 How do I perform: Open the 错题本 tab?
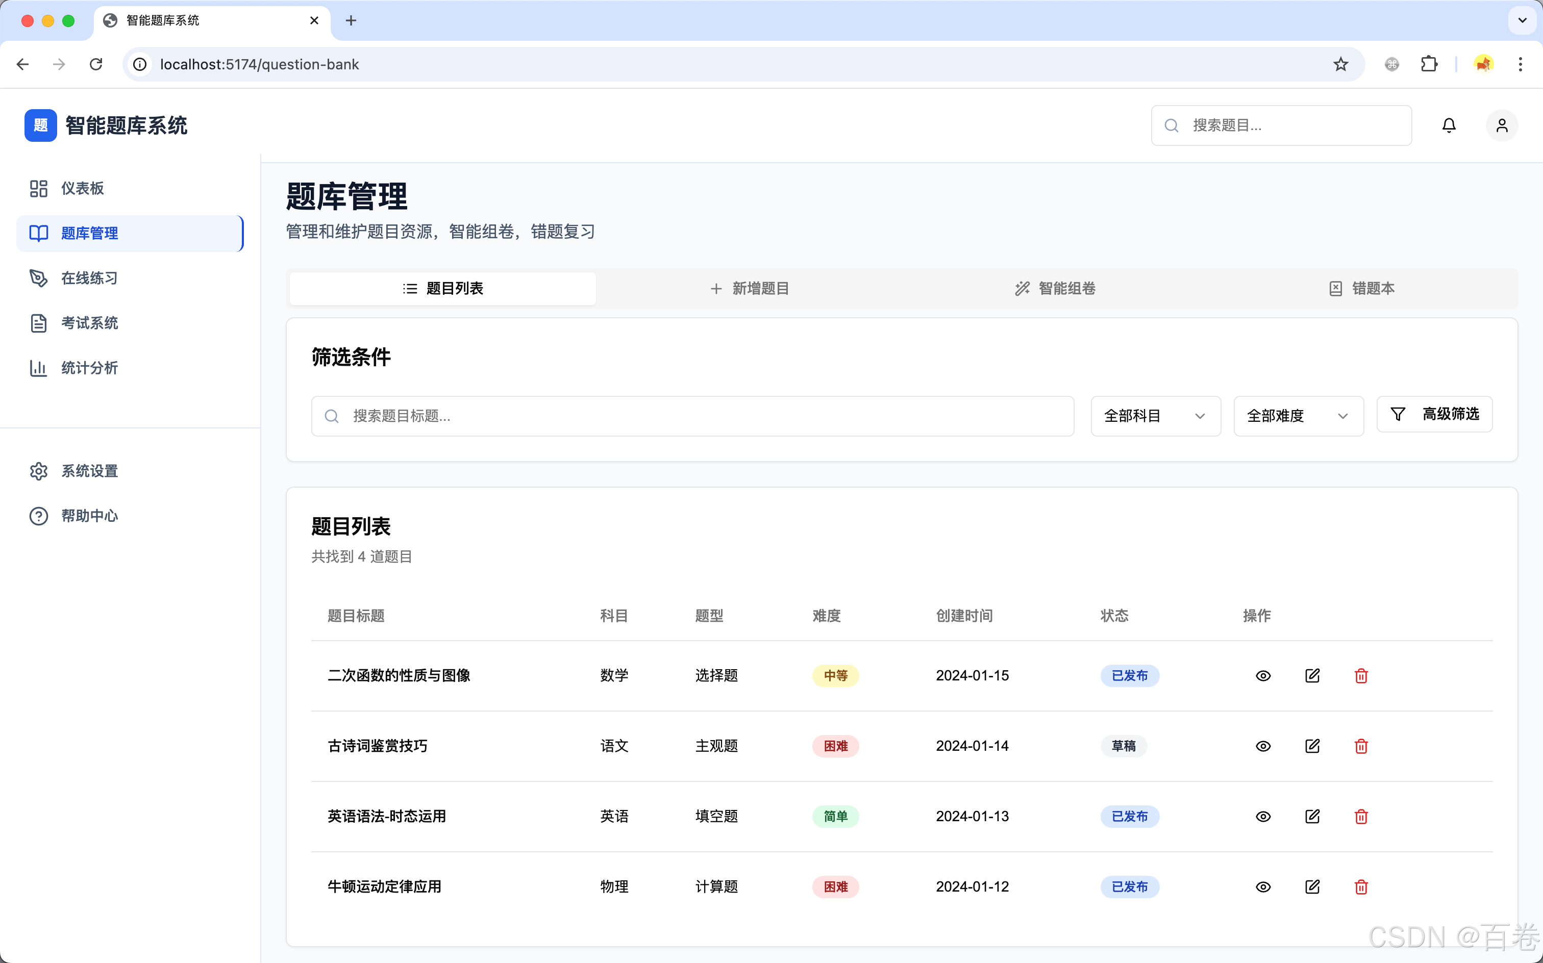[1361, 288]
